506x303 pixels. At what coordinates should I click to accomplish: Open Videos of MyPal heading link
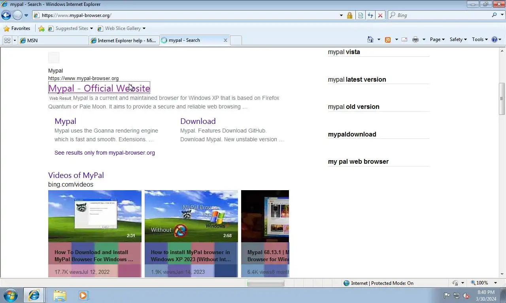click(76, 175)
